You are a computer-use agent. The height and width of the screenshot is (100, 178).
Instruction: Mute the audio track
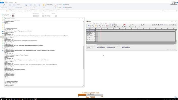[88, 36]
